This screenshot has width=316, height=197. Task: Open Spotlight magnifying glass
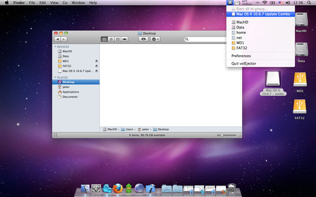click(309, 3)
